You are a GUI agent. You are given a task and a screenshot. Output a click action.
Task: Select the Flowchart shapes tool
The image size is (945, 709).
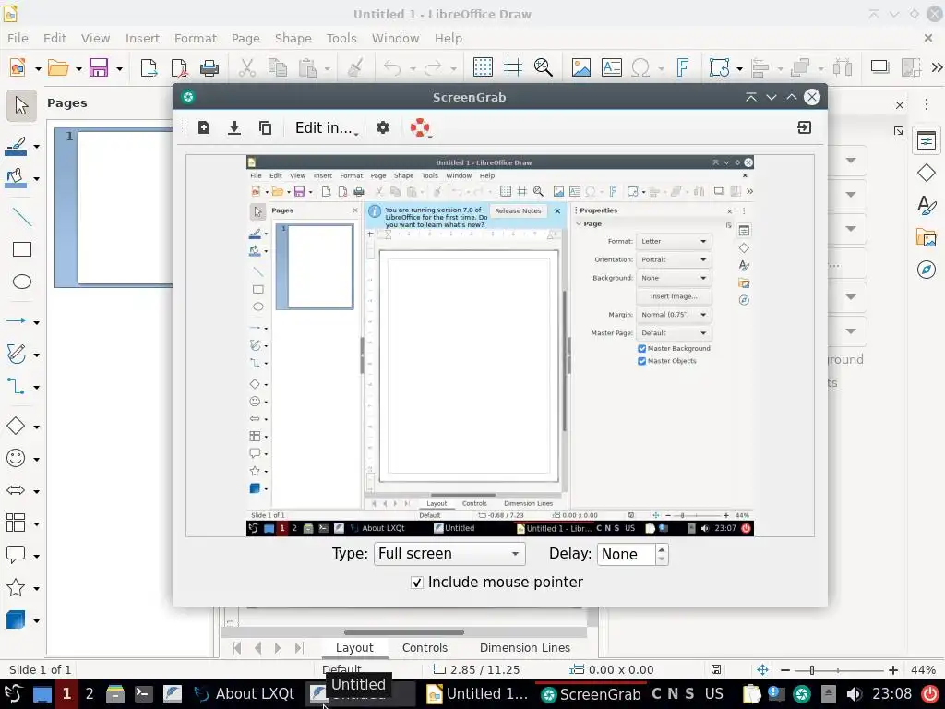click(x=16, y=523)
